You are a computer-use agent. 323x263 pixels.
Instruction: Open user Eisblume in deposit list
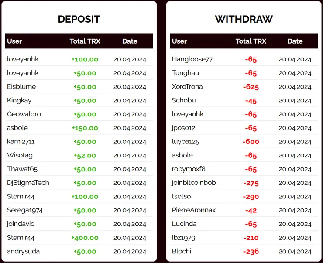tap(21, 86)
